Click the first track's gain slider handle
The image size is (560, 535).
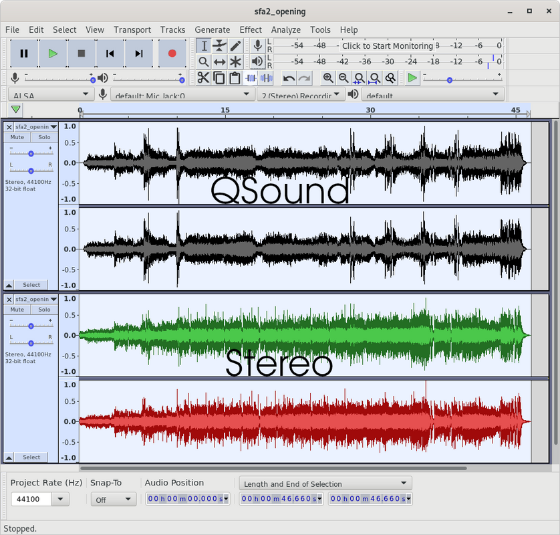coord(31,154)
